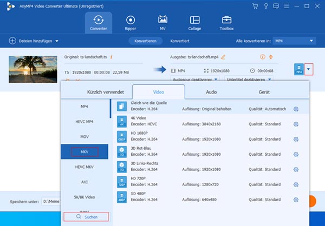The height and width of the screenshot is (226, 325).
Task: Click the Dateien hinzufügen plus icon
Action: [12, 41]
